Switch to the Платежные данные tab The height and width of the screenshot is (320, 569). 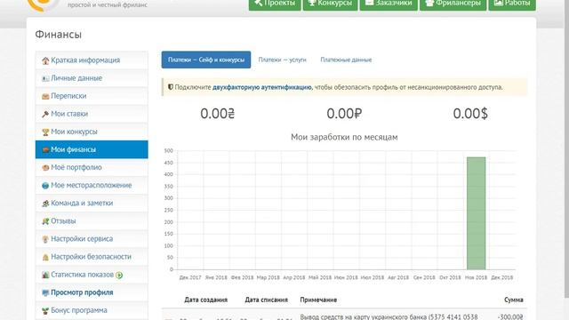pyautogui.click(x=346, y=60)
